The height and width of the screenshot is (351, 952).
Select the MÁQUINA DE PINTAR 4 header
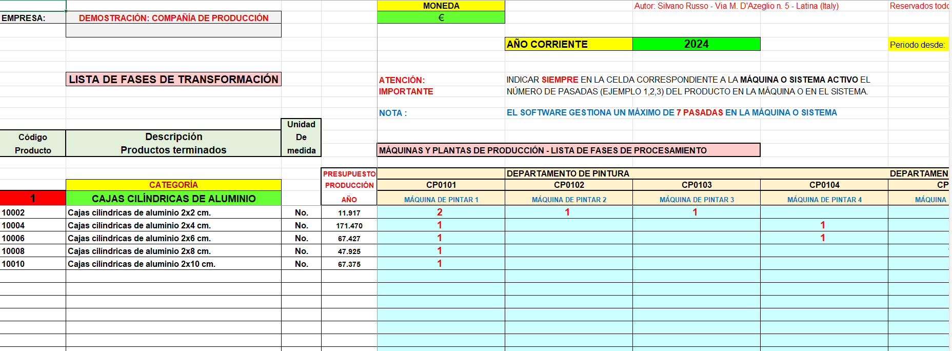pos(824,199)
